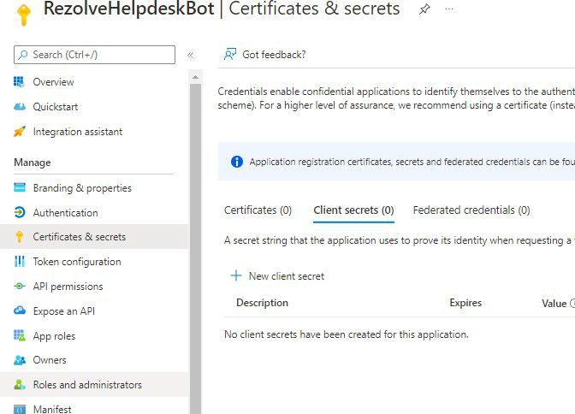
Task: Open the more options ellipsis in header
Action: [449, 9]
